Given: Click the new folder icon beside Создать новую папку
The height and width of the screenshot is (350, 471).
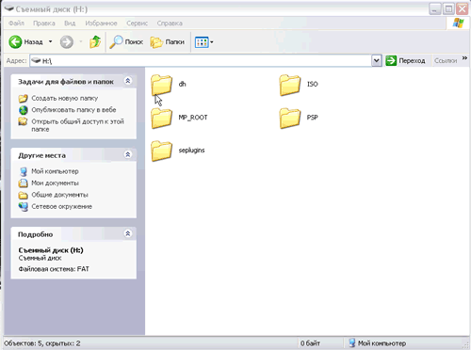Looking at the screenshot, I should coord(23,99).
